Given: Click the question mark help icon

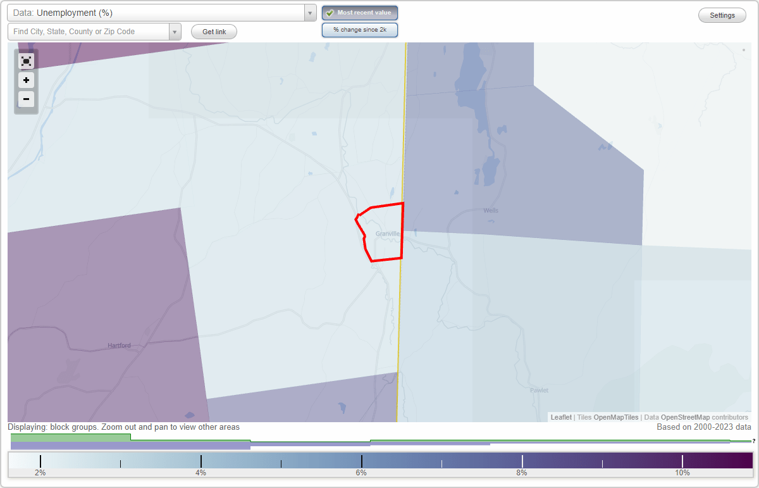Looking at the screenshot, I should 753,441.
